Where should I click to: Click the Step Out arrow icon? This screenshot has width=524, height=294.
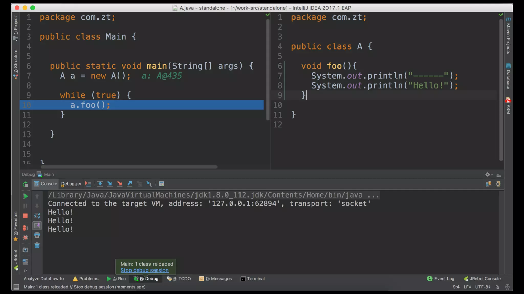tap(130, 184)
